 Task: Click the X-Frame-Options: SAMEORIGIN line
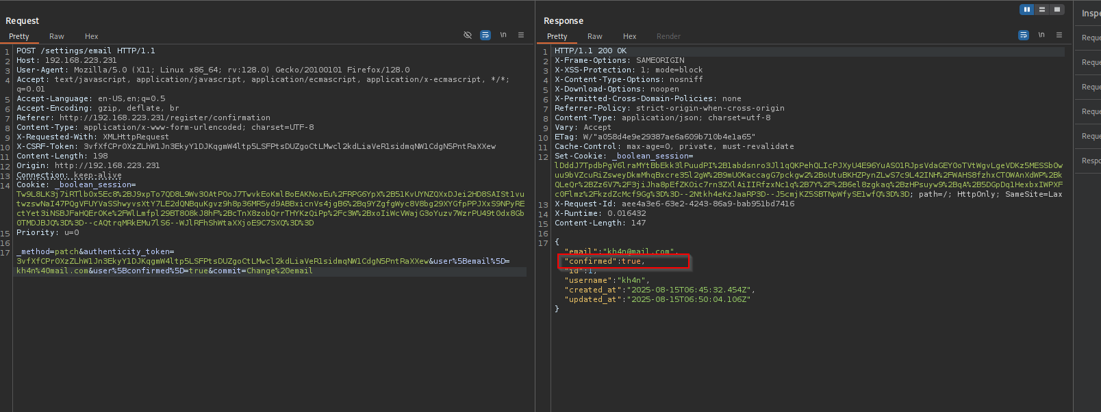click(620, 60)
